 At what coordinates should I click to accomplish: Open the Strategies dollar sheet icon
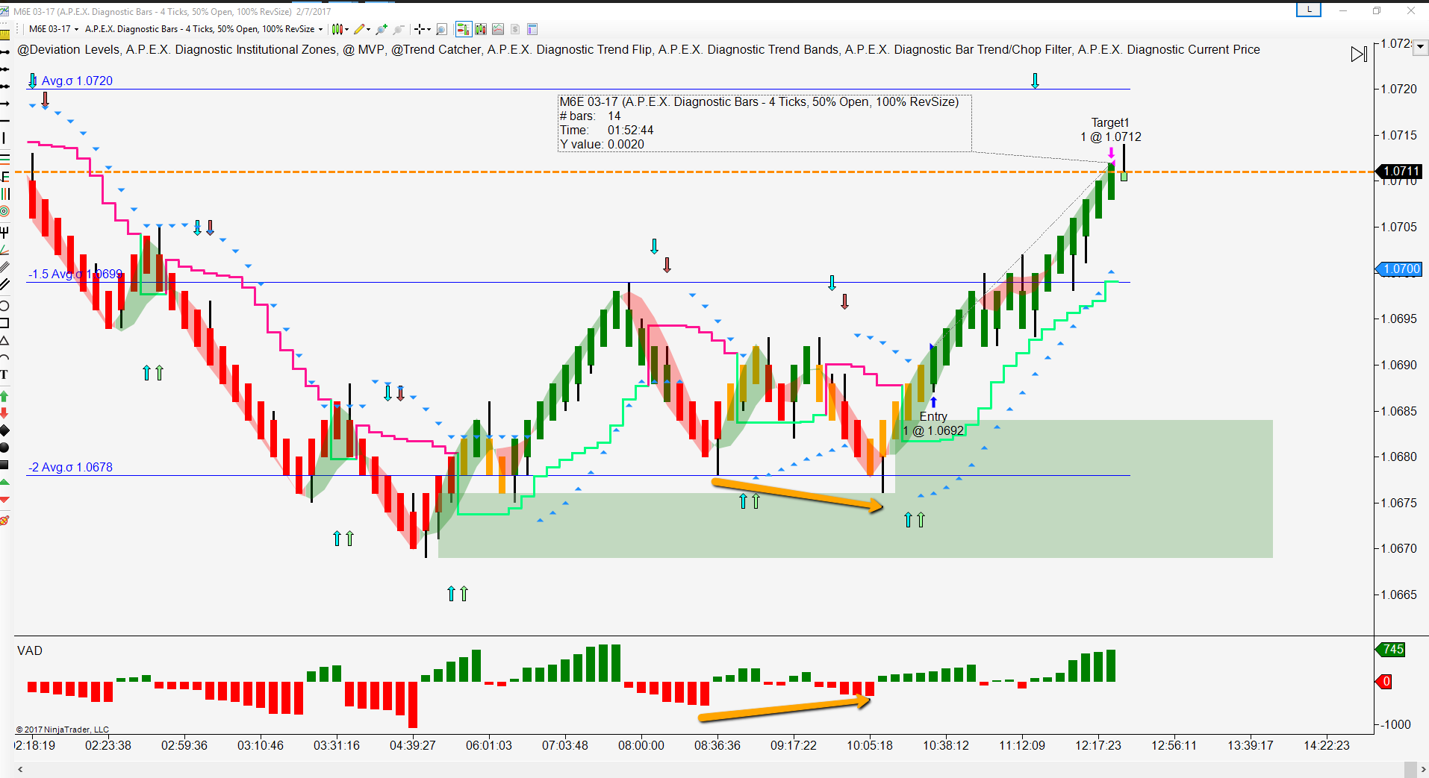coord(514,29)
